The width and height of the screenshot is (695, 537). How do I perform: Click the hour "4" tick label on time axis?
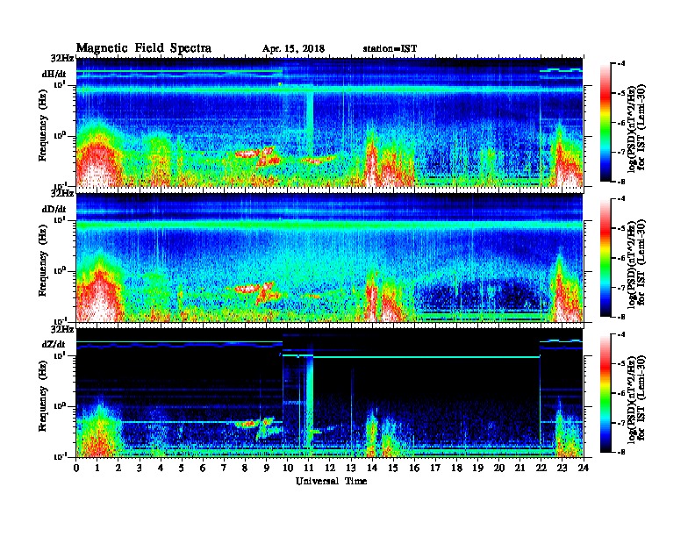point(161,469)
